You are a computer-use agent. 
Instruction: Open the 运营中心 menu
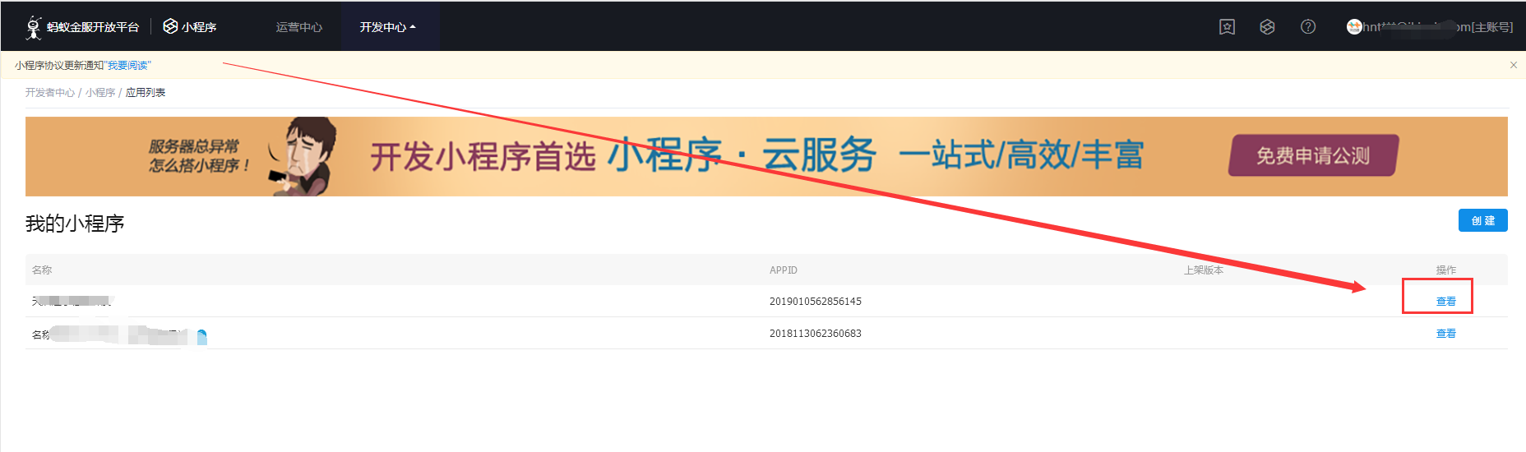[299, 27]
